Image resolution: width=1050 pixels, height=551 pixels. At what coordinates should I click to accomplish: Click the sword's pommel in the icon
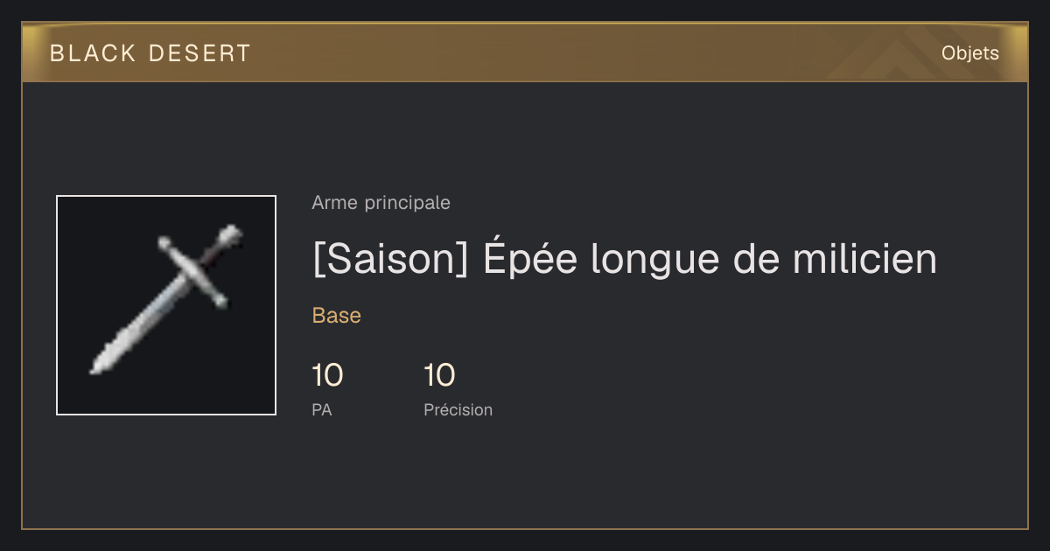coord(231,234)
